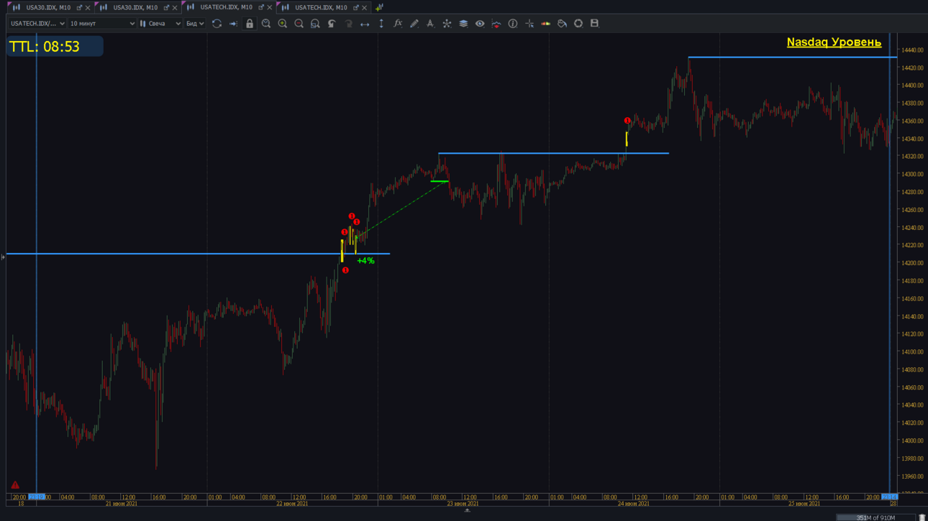Click the 23 июн 2021 date label

[463, 504]
